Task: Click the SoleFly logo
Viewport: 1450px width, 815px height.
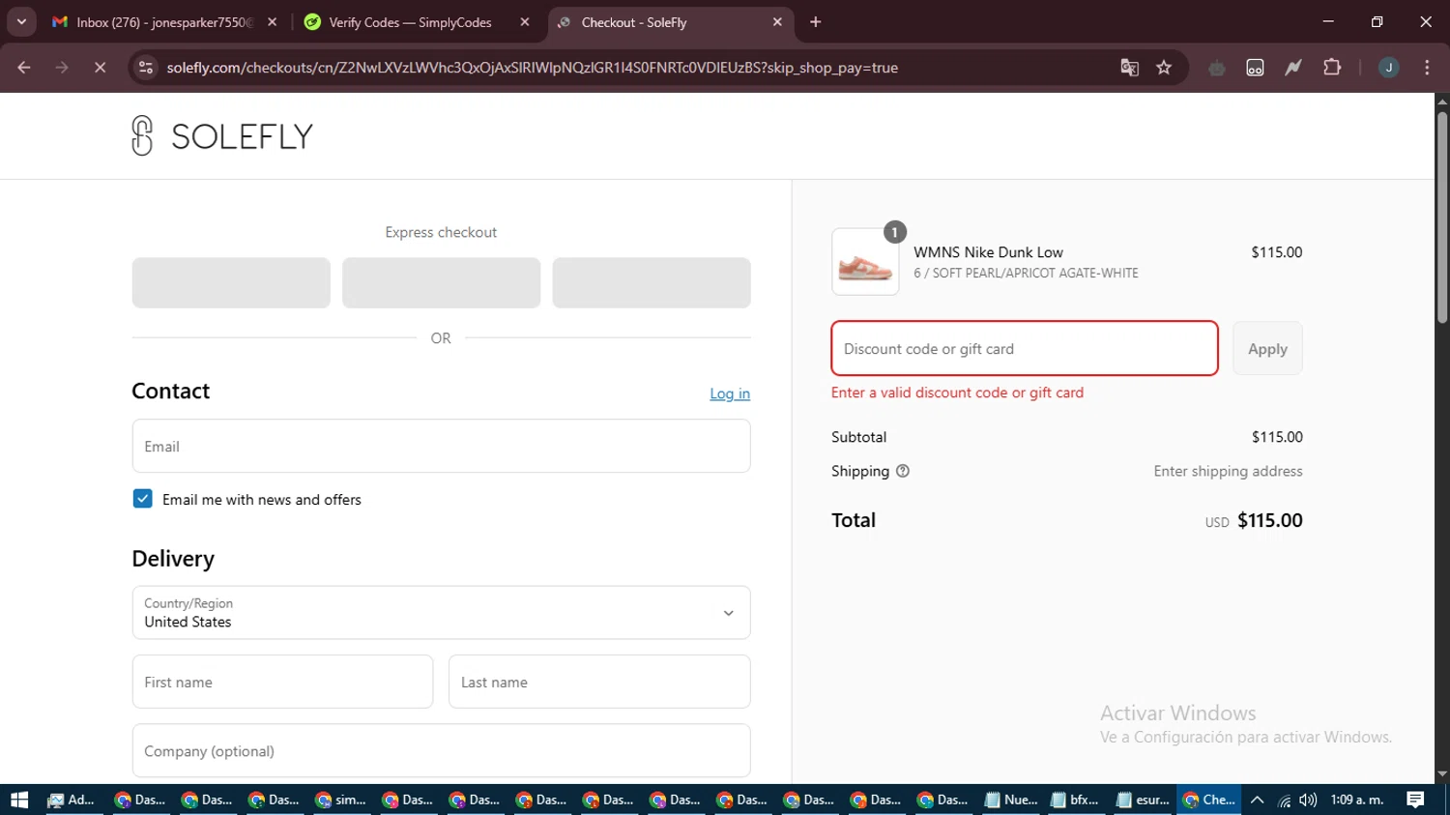Action: (222, 136)
